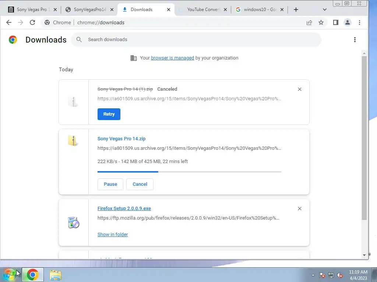Close the Sony Vegas Pro tab

pos(55,10)
